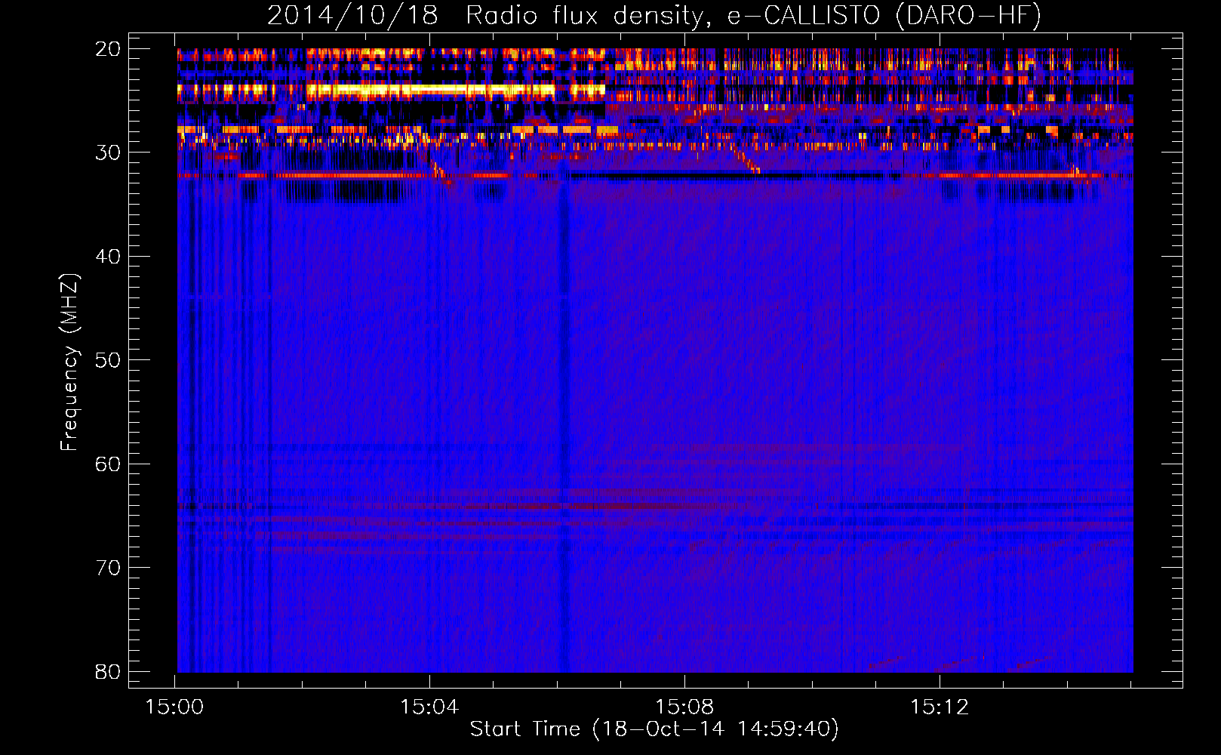This screenshot has width=1221, height=755.
Task: Click the 50 frequency tick label
Action: click(108, 360)
